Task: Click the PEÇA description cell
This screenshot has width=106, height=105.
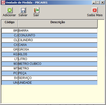Action: click(x=58, y=73)
